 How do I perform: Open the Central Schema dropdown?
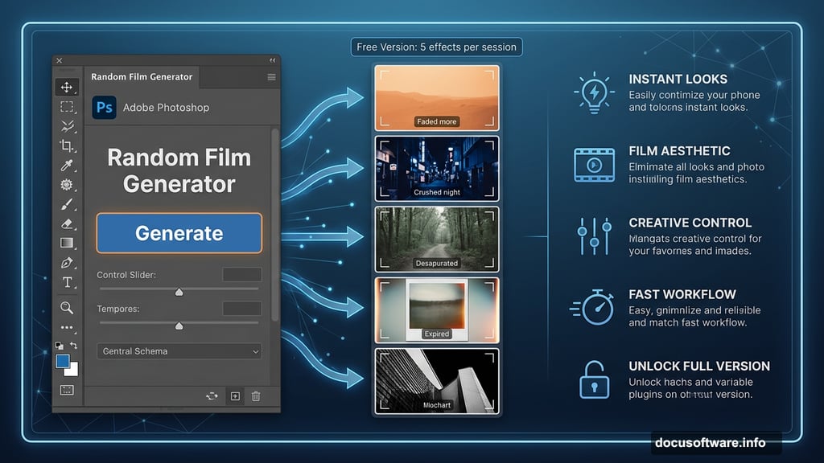(179, 351)
